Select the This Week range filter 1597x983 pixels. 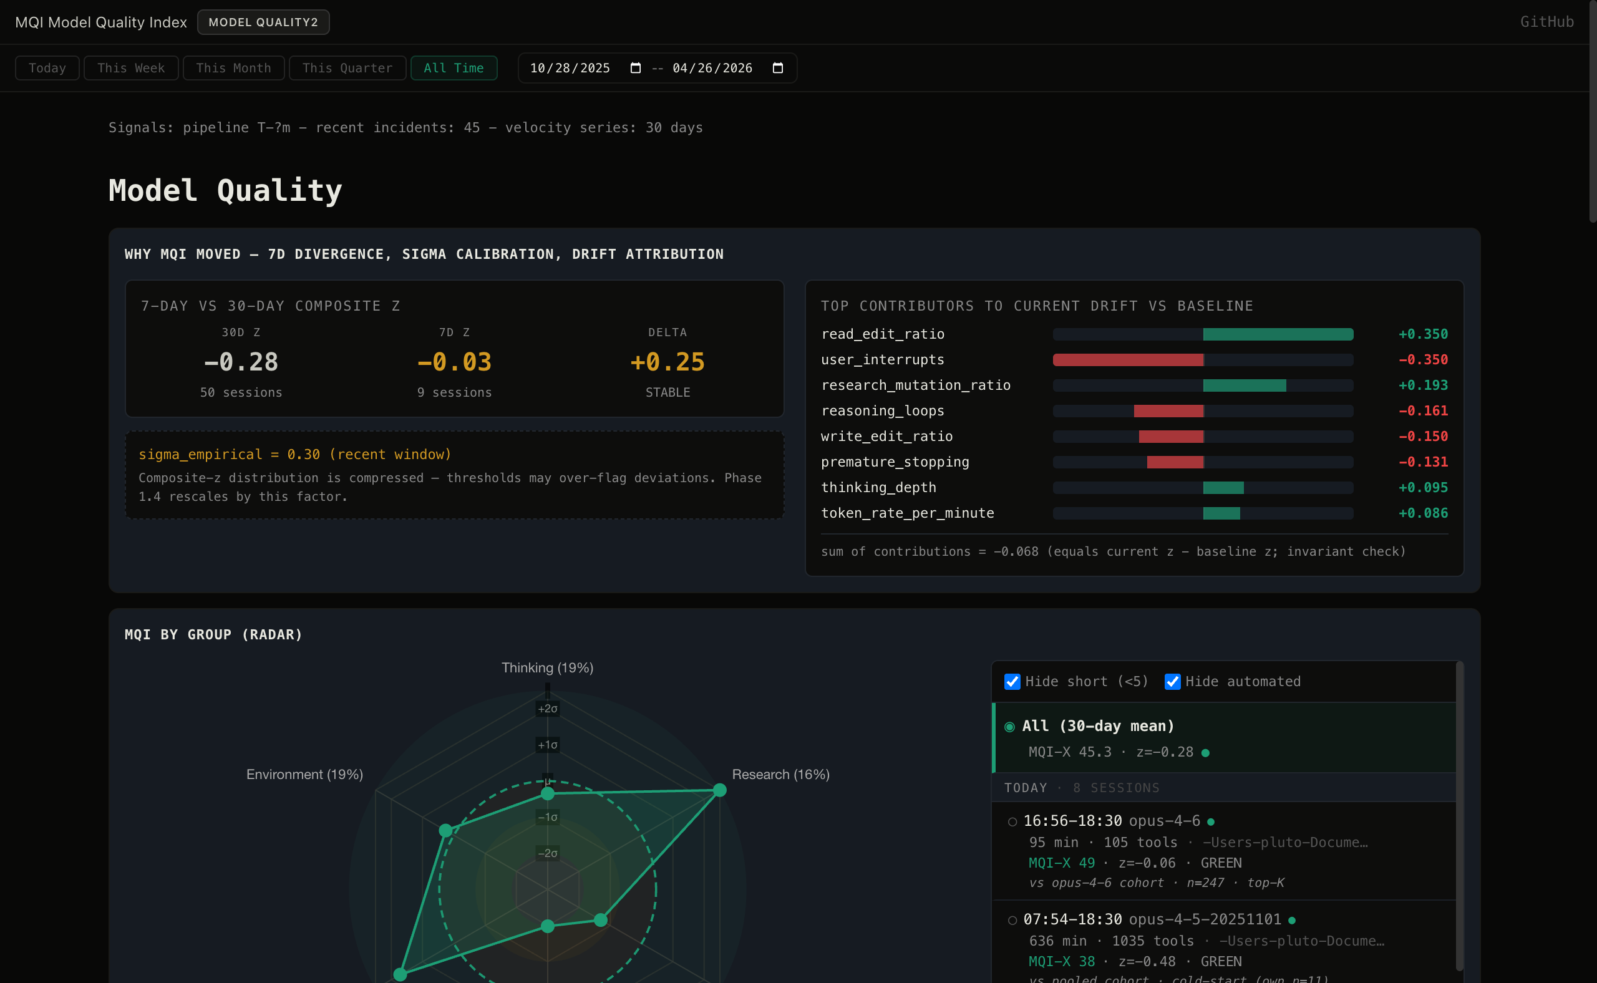point(131,68)
